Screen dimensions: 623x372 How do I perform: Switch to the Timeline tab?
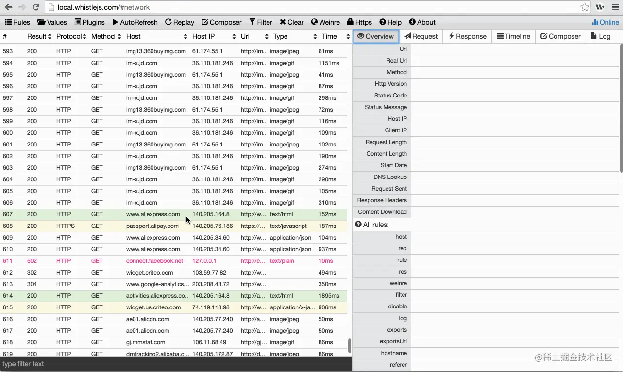(513, 36)
